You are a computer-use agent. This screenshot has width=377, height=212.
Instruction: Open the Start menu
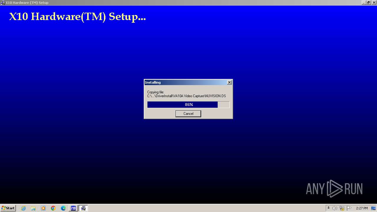pyautogui.click(x=8, y=208)
